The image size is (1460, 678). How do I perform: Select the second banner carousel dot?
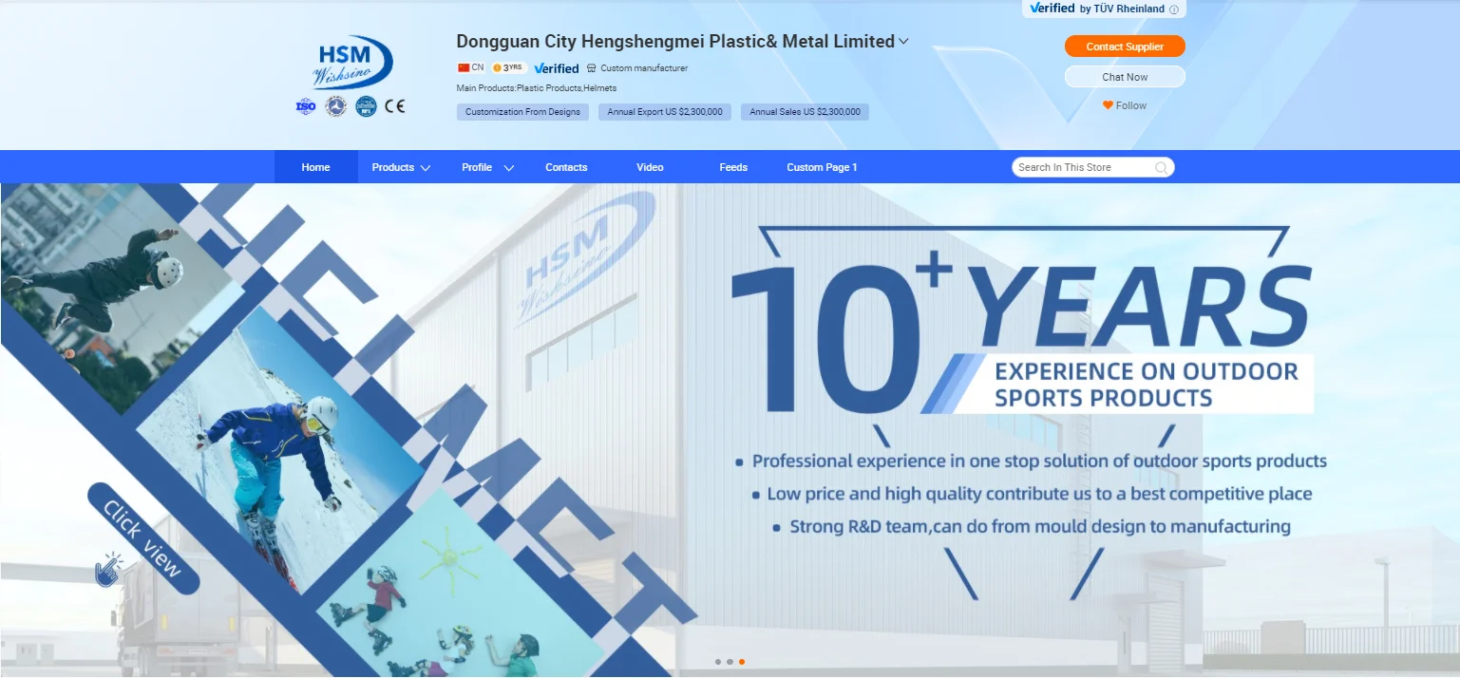pyautogui.click(x=730, y=662)
